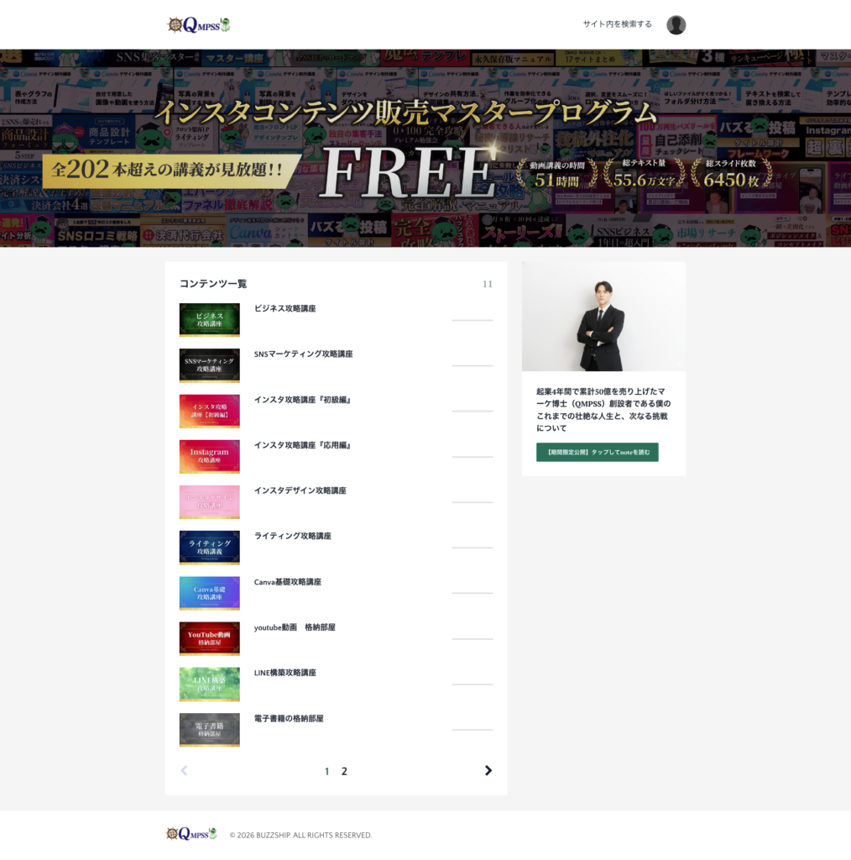Open the Canva基礎攻略講座 thumbnail
This screenshot has height=860, width=851.
coord(209,593)
